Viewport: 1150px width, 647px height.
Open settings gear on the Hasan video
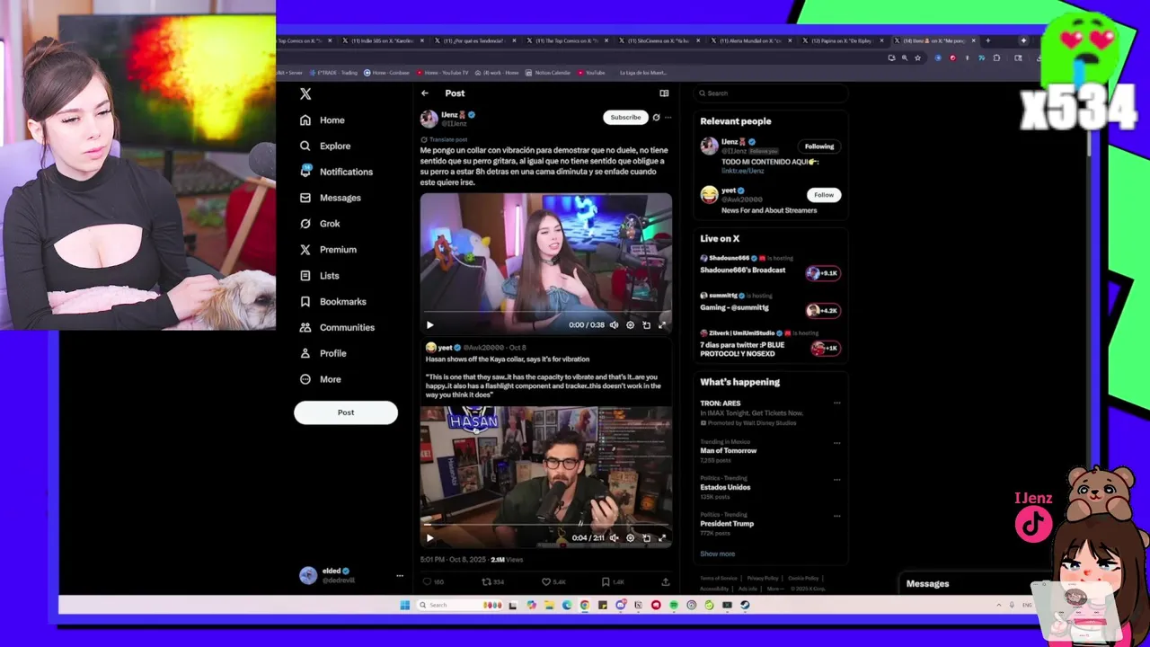pos(630,538)
